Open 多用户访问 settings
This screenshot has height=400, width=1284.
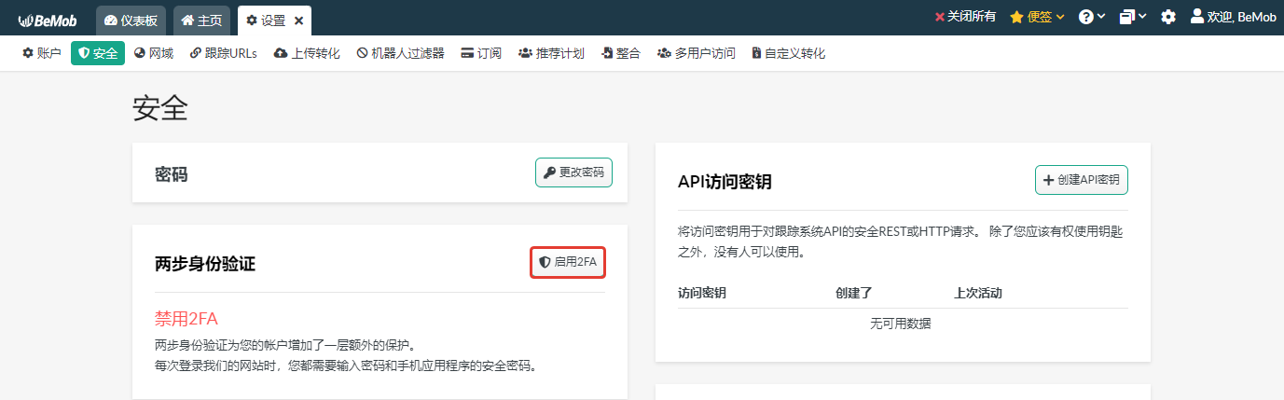696,54
